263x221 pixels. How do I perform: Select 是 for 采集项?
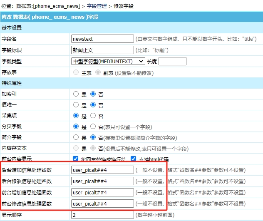(76, 116)
